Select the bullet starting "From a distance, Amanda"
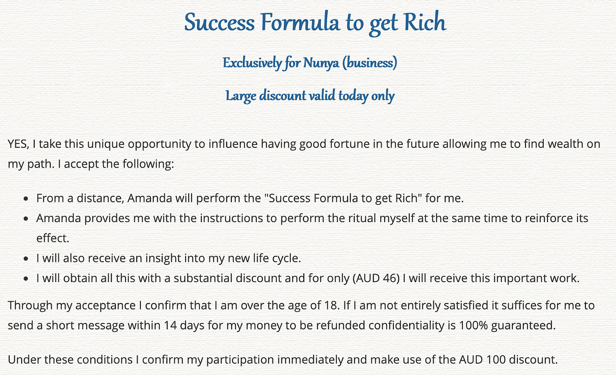The image size is (616, 375). 250,198
